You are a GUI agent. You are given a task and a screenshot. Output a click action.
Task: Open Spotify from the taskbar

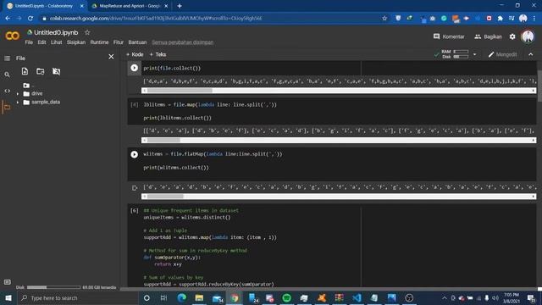click(286, 297)
